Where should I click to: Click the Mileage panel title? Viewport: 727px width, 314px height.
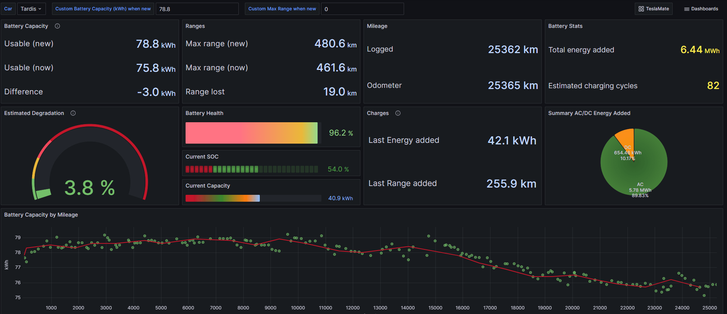377,26
